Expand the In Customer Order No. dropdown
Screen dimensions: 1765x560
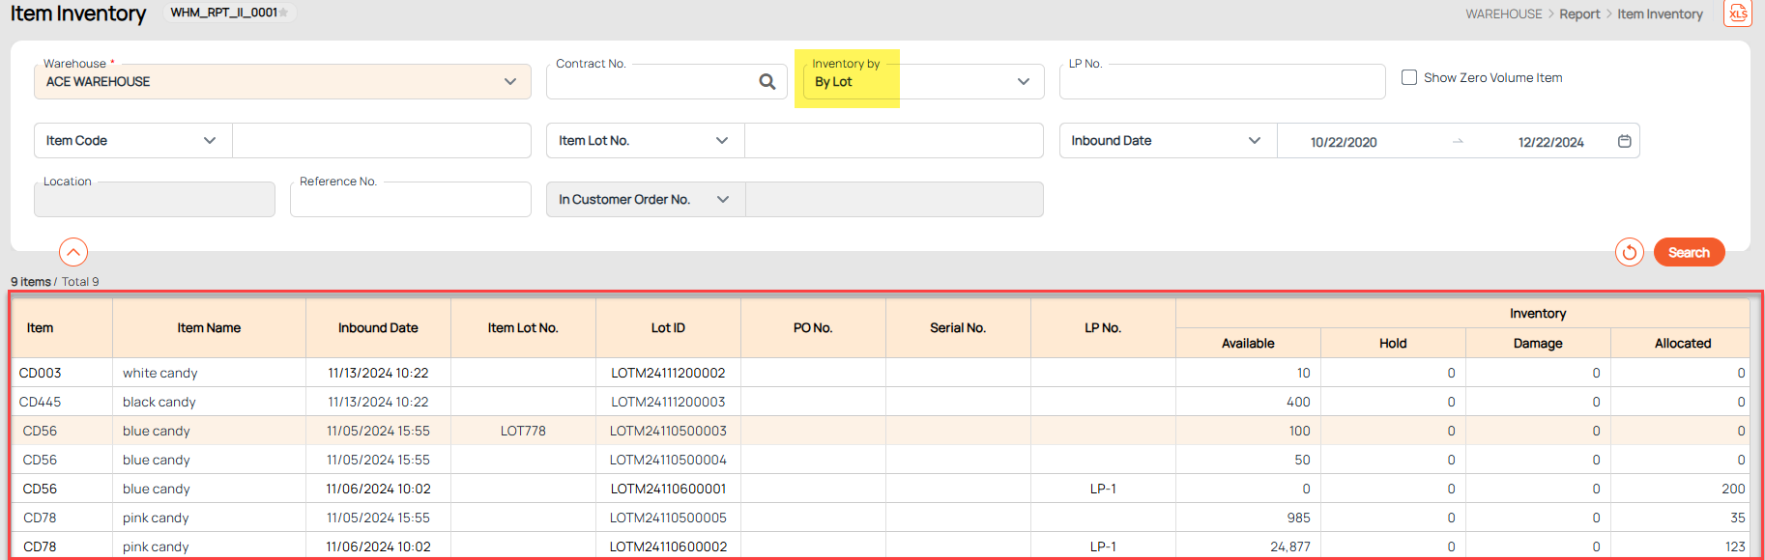[722, 200]
